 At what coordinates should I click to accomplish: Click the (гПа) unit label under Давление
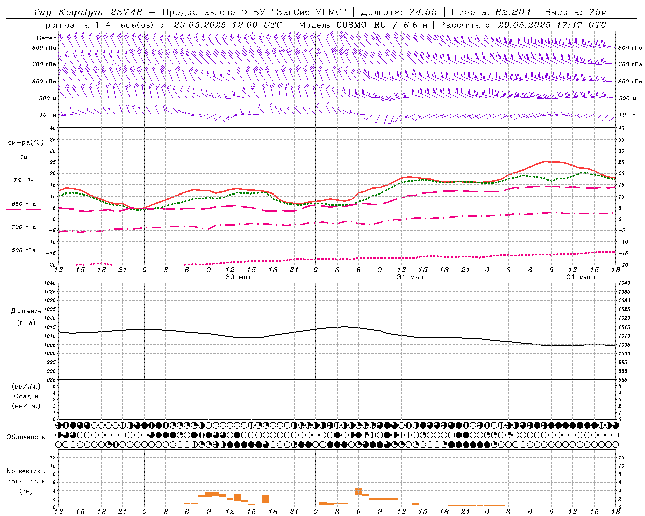coord(26,322)
